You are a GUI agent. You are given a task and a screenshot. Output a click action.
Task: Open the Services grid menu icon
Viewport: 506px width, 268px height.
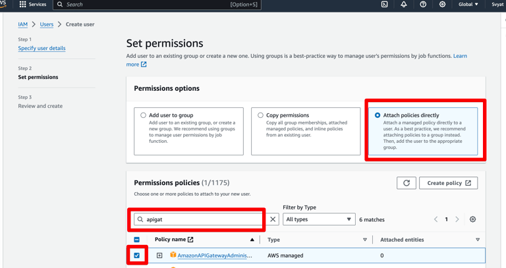pyautogui.click(x=22, y=5)
